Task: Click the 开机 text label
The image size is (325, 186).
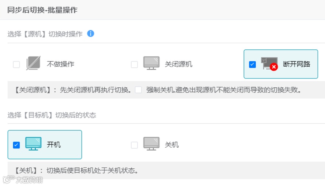Action: [x=54, y=144]
